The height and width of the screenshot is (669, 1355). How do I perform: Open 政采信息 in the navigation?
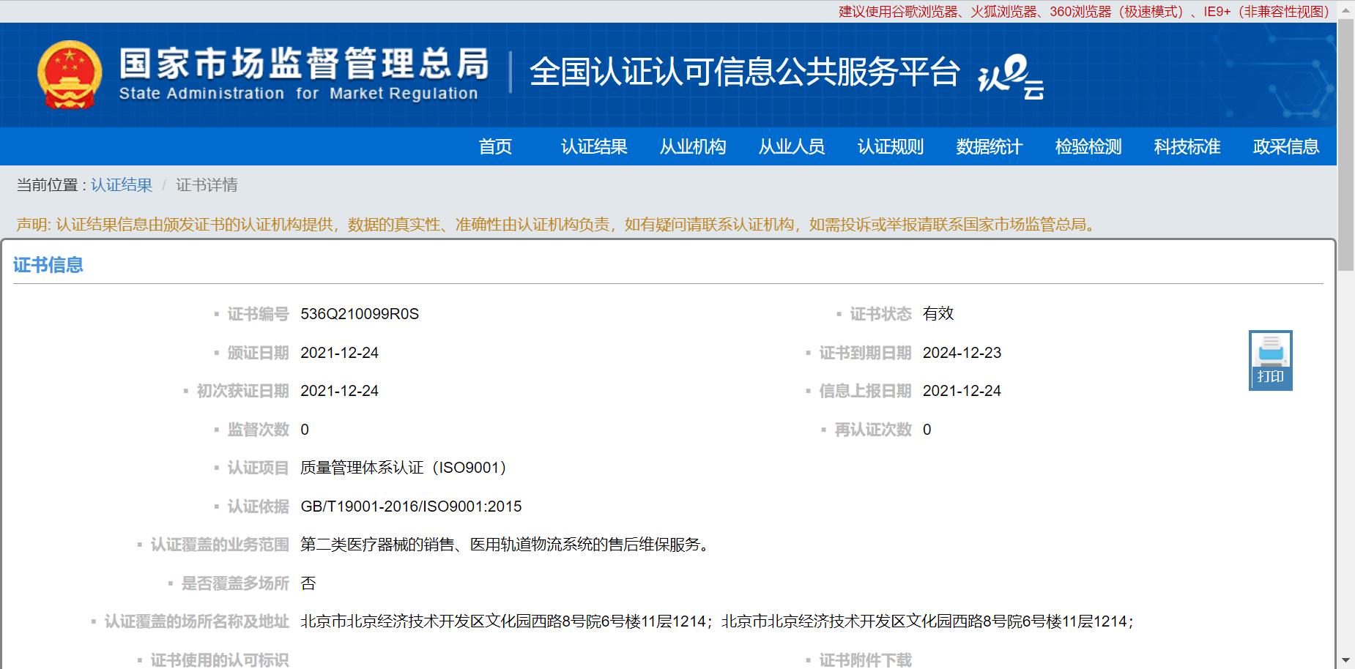coord(1286,146)
